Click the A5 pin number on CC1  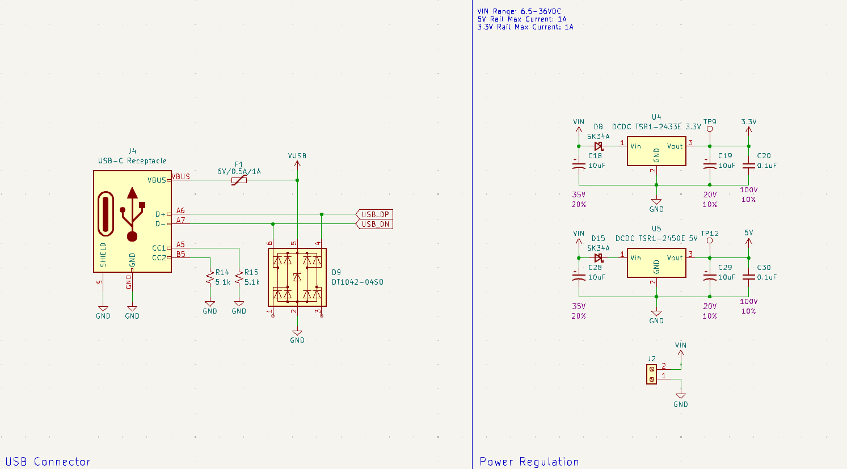(x=180, y=244)
